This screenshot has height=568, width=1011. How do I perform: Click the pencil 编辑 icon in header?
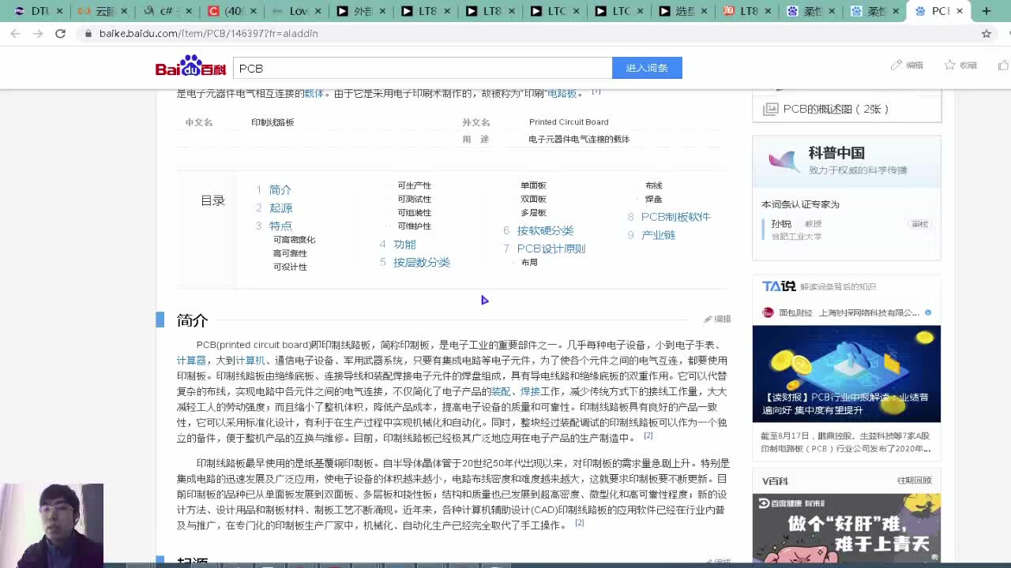(x=896, y=65)
